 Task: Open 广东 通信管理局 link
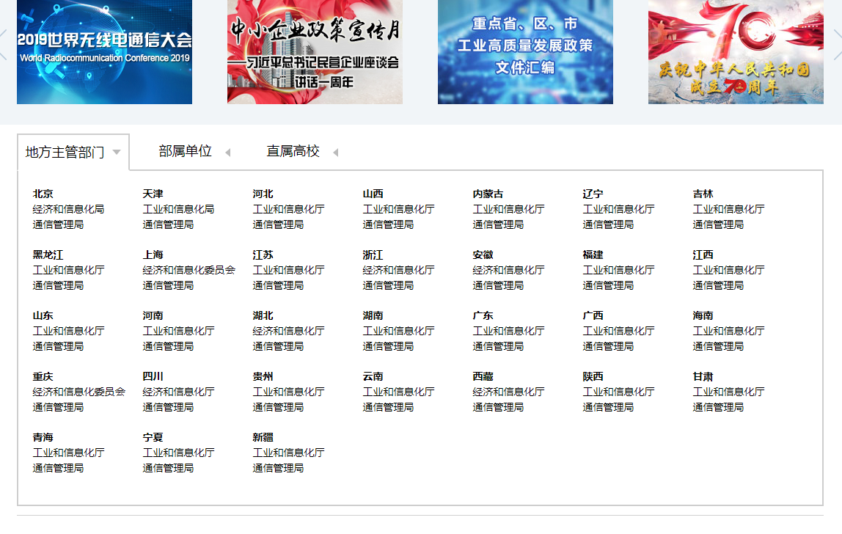498,346
